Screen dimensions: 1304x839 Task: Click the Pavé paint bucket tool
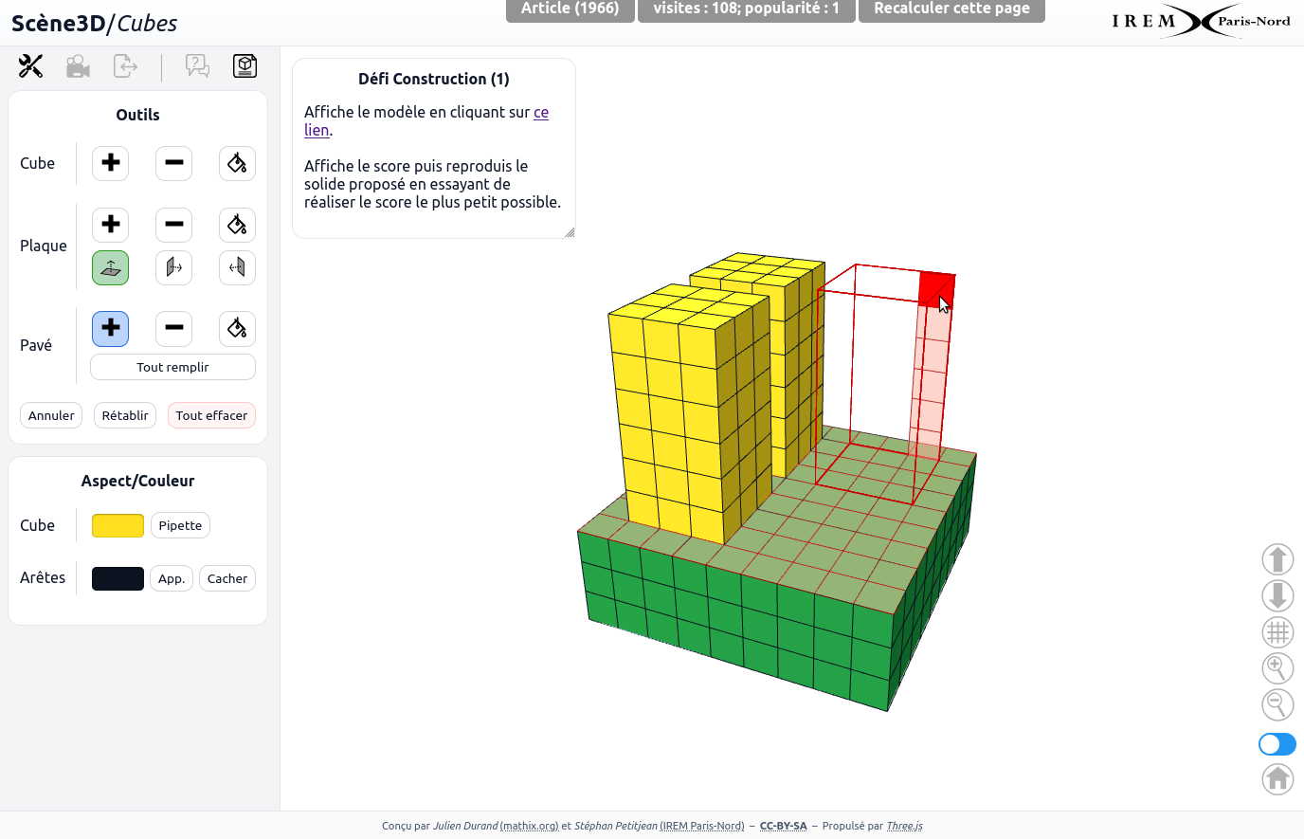(237, 329)
